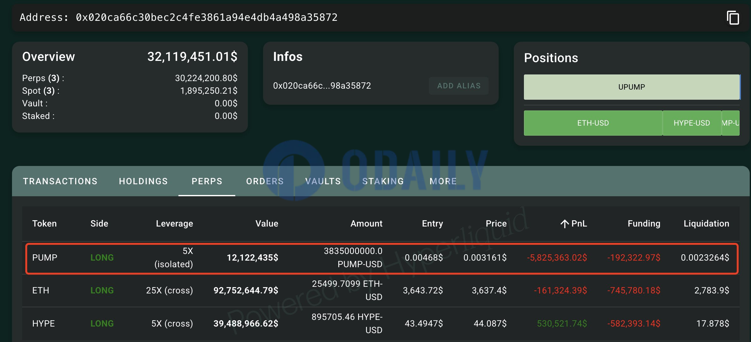Image resolution: width=751 pixels, height=342 pixels.
Task: Click HYPE funding -582,393.14$
Action: coord(634,324)
